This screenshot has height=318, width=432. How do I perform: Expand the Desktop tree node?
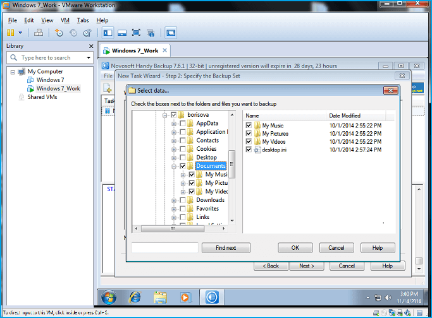174,158
